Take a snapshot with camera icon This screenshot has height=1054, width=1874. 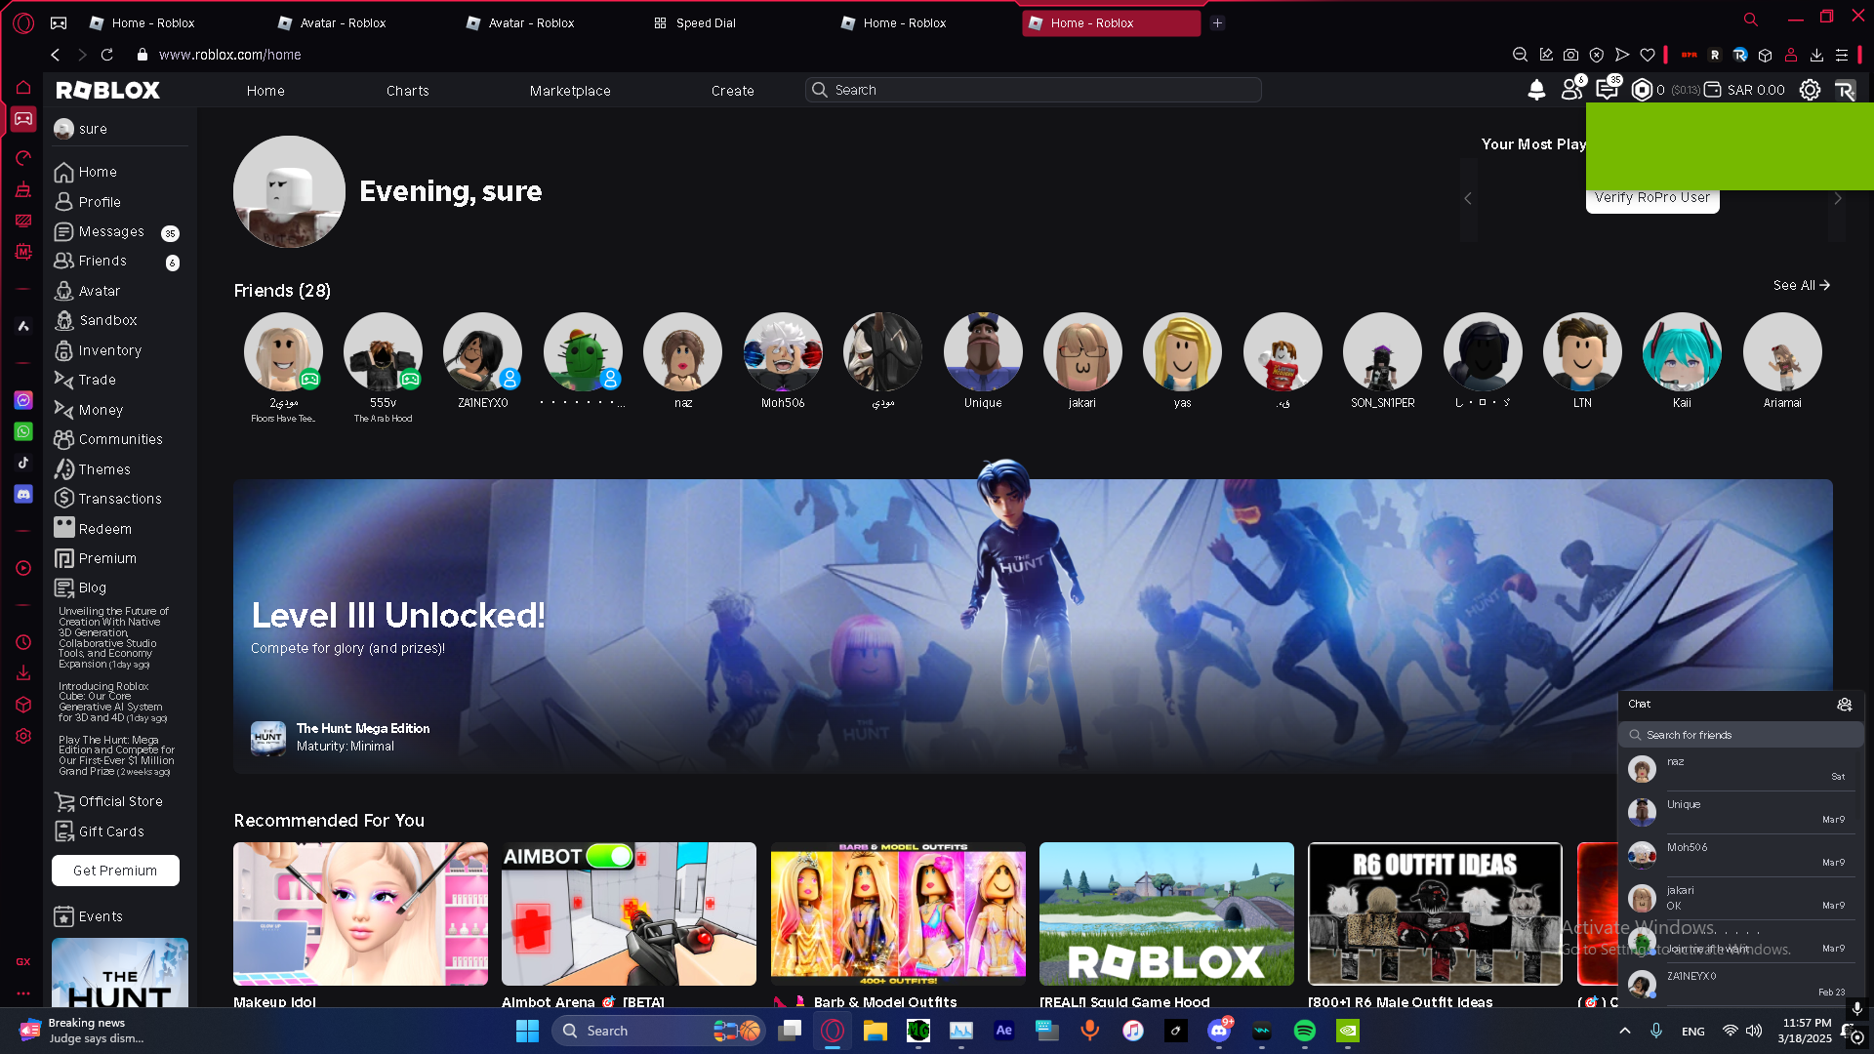pos(1570,55)
